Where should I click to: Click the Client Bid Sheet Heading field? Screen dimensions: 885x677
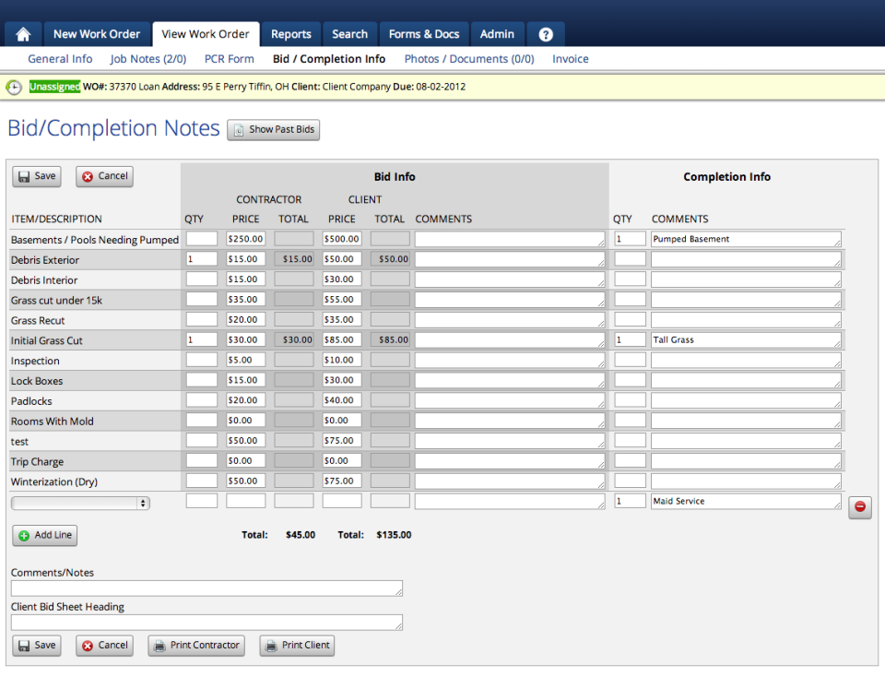[x=206, y=623]
